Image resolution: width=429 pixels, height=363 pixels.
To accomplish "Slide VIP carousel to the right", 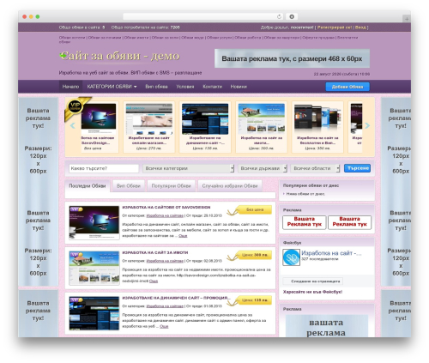I will (367, 125).
